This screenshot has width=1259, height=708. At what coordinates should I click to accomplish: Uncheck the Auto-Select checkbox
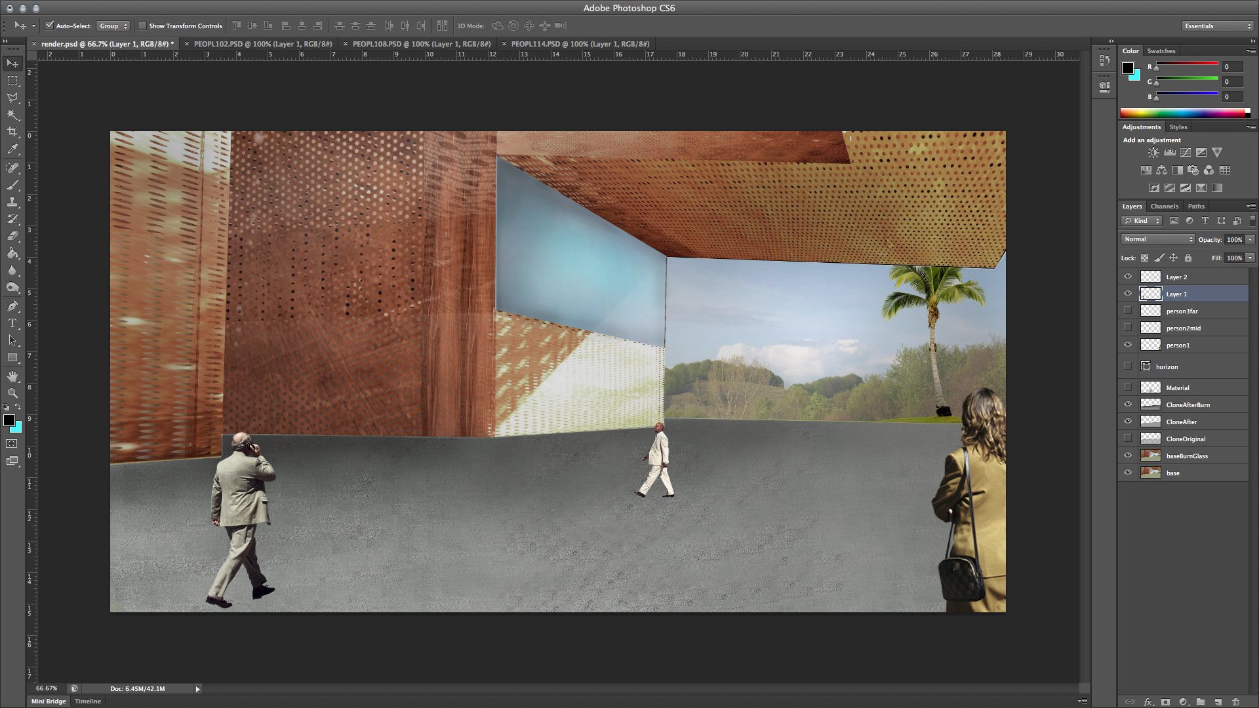49,26
